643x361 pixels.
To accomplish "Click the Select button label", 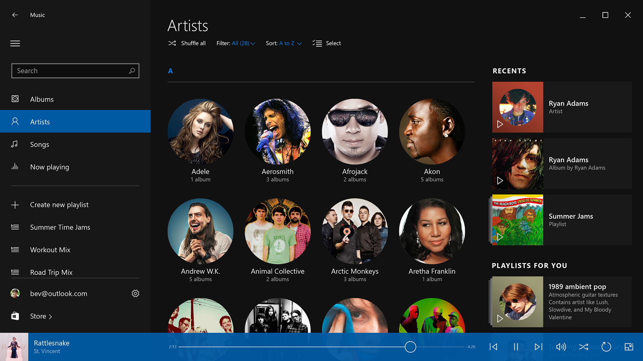I will (x=333, y=43).
